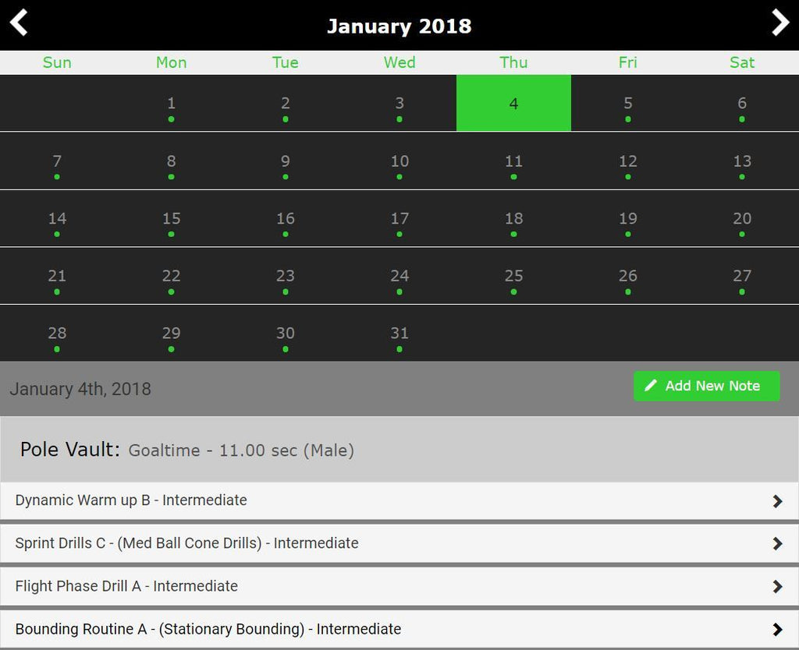Select January 1 on the calendar
Image resolution: width=799 pixels, height=650 pixels.
coord(171,104)
